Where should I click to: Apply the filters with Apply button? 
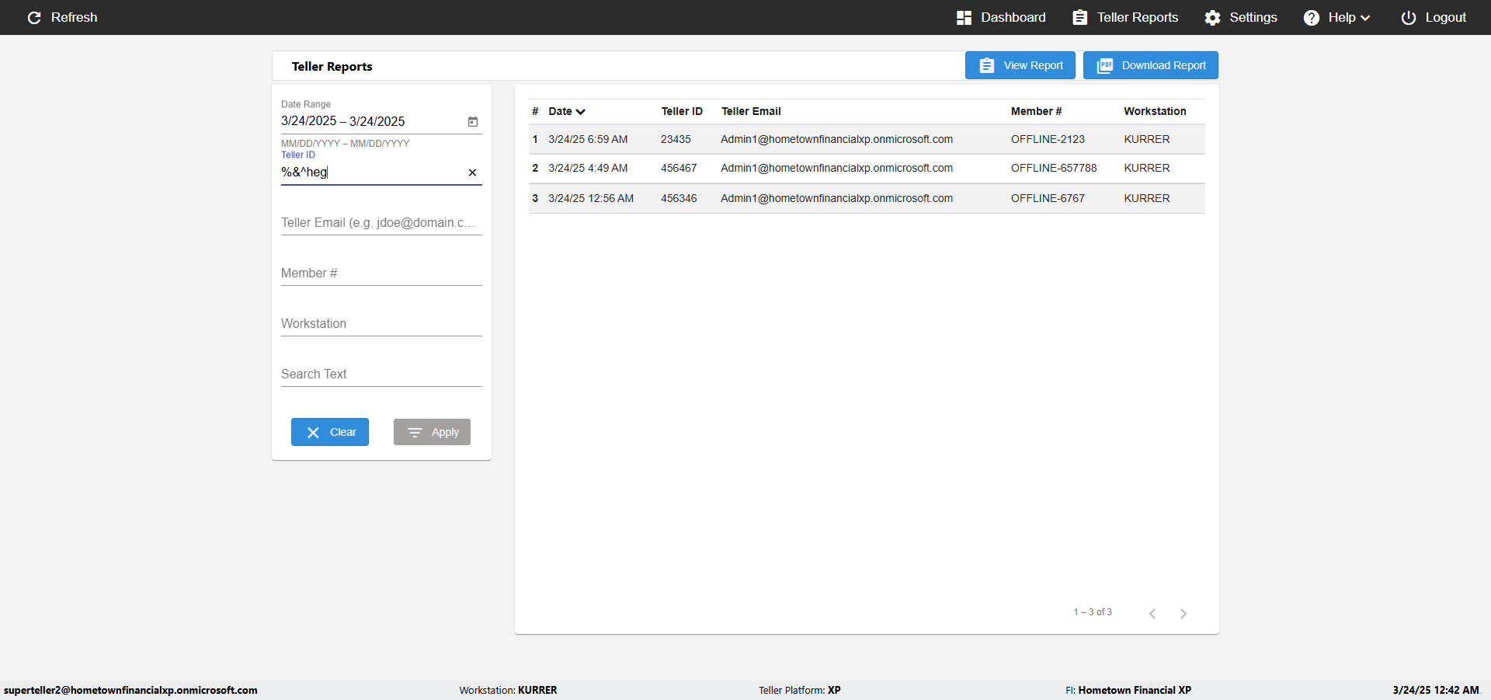pos(432,432)
